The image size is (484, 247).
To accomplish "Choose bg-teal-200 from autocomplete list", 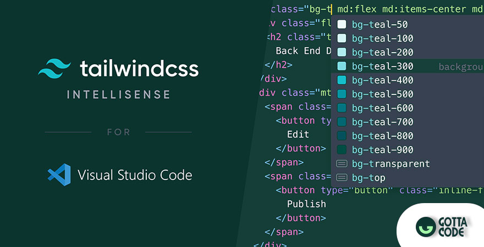I will coord(408,52).
